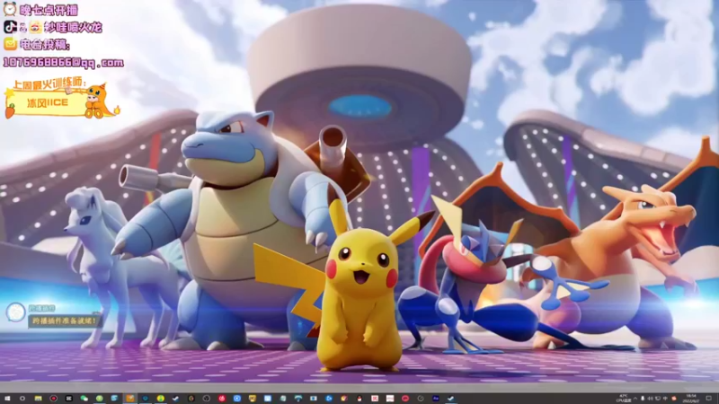Click the 冰风IICE trainer name banner
This screenshot has width=719, height=404.
48,102
